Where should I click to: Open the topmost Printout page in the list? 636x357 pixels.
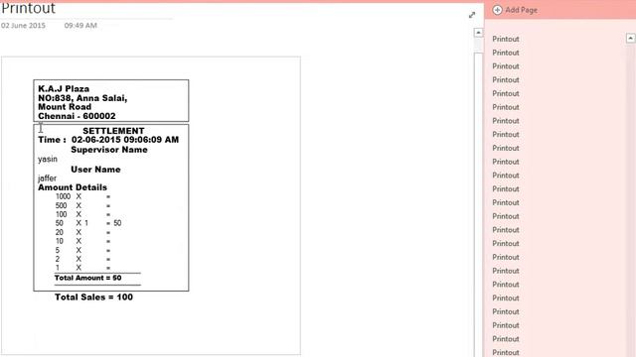click(506, 39)
